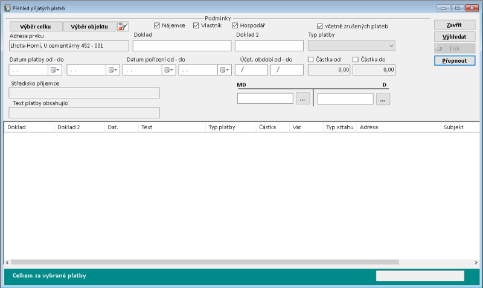
Task: Enable the Částka od checkbox
Action: coord(312,59)
